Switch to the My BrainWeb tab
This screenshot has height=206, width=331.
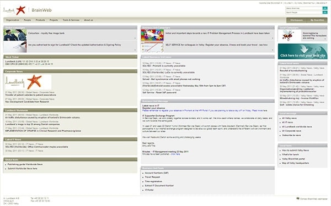tap(317, 20)
